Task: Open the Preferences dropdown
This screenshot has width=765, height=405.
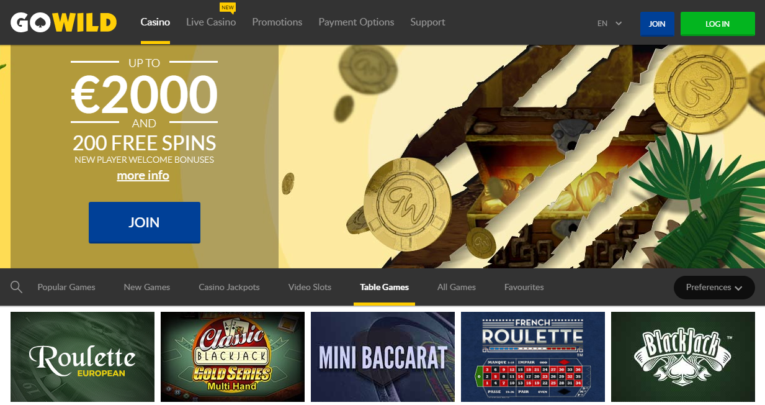Action: (x=714, y=288)
